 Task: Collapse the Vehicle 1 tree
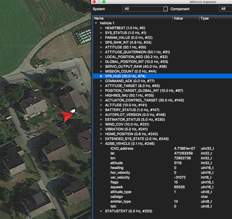click(96, 23)
